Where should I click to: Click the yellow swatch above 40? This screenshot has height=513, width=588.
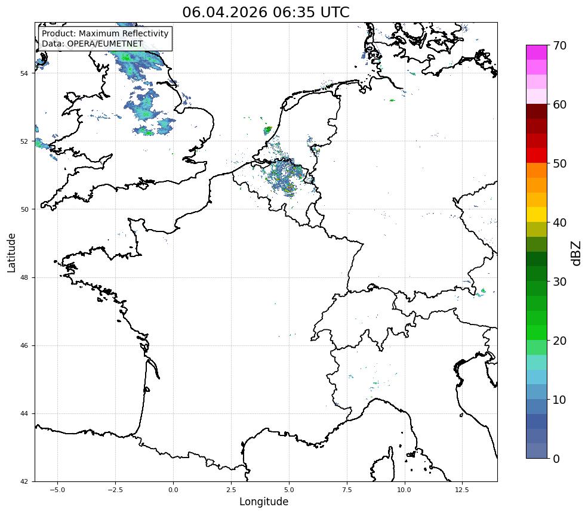point(537,215)
